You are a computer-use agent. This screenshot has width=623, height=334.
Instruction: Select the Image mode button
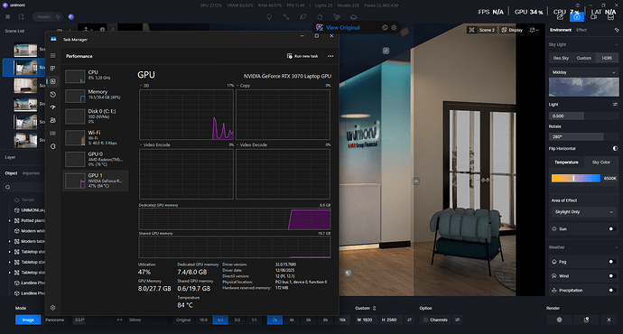click(x=28, y=320)
